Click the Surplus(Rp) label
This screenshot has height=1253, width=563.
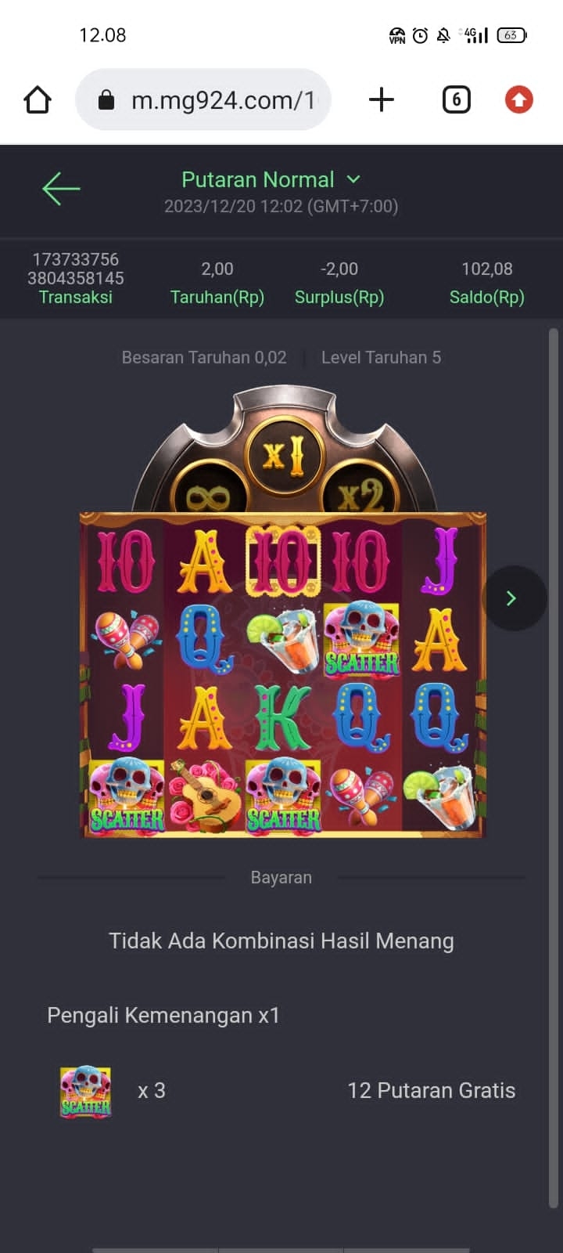click(x=339, y=297)
